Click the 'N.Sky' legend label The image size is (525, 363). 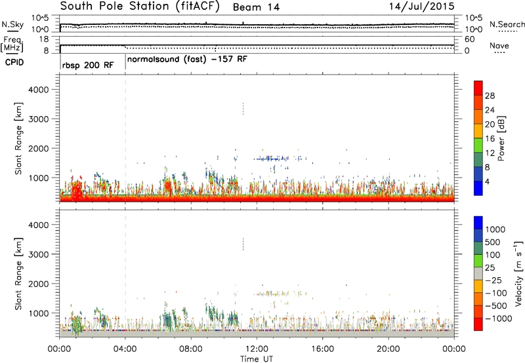12,24
